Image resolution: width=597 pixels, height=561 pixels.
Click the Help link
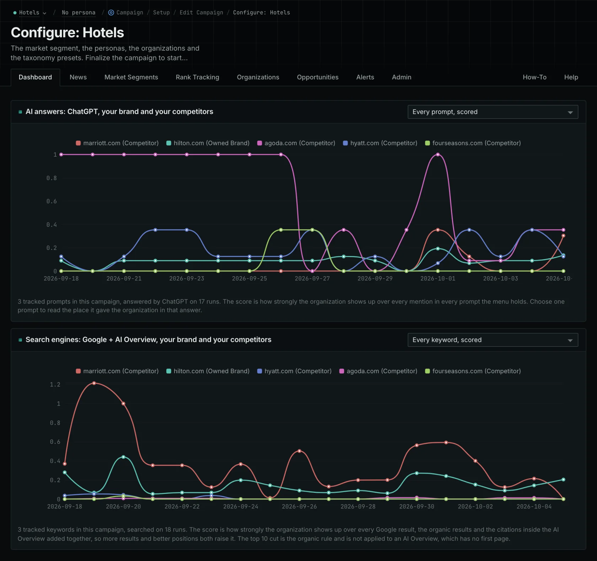[x=571, y=77]
